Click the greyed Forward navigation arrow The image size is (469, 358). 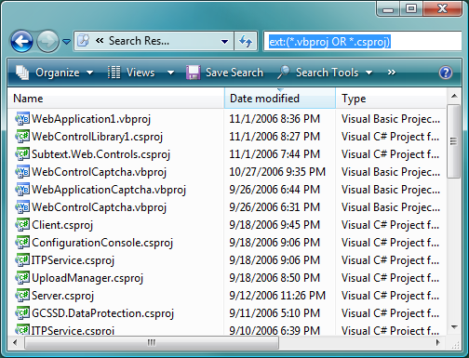pos(47,41)
